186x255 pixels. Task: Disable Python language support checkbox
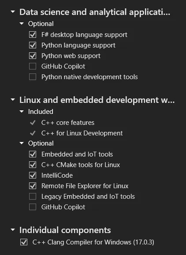(33, 45)
